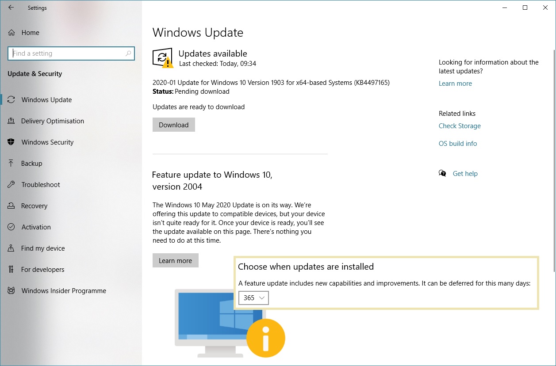Open the Activation settings page
The image size is (556, 366).
click(x=36, y=227)
